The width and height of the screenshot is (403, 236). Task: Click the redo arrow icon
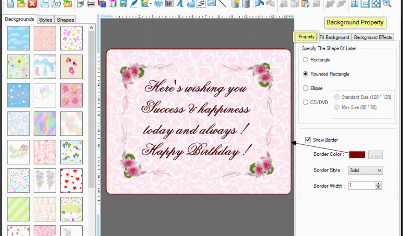[x=270, y=4]
